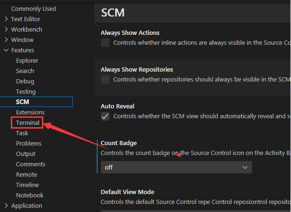This screenshot has height=212, width=291.
Task: Select Explorer under Features
Action: tap(27, 61)
